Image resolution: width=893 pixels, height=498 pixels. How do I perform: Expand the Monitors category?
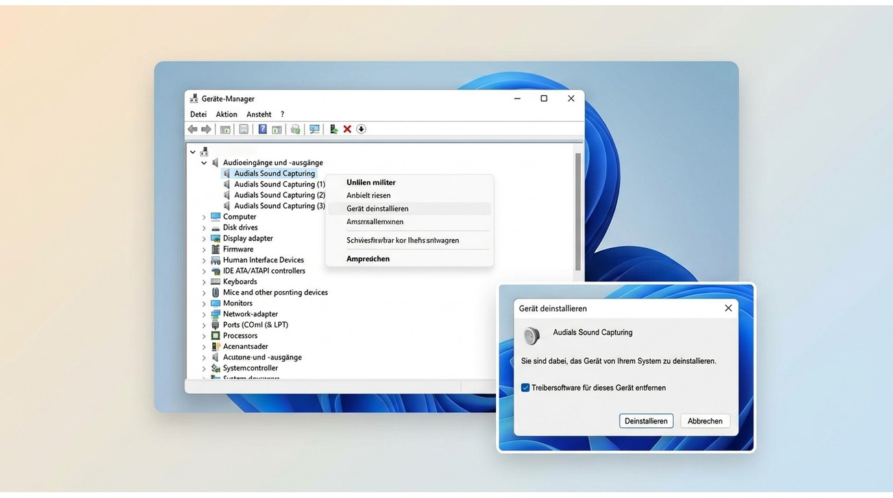pos(204,303)
